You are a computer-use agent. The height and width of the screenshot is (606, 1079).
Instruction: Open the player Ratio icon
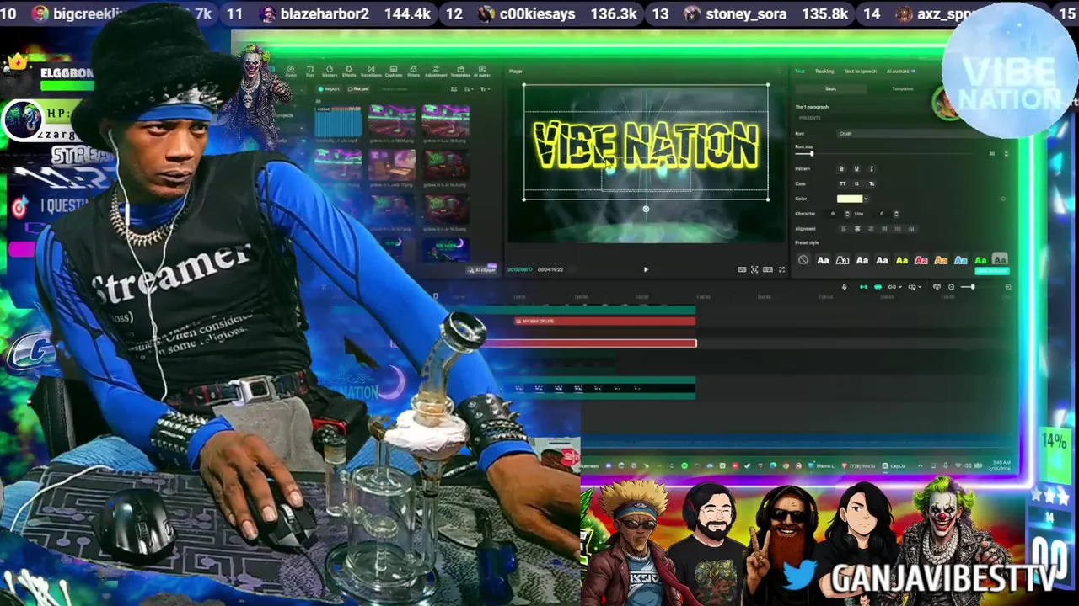coord(768,269)
